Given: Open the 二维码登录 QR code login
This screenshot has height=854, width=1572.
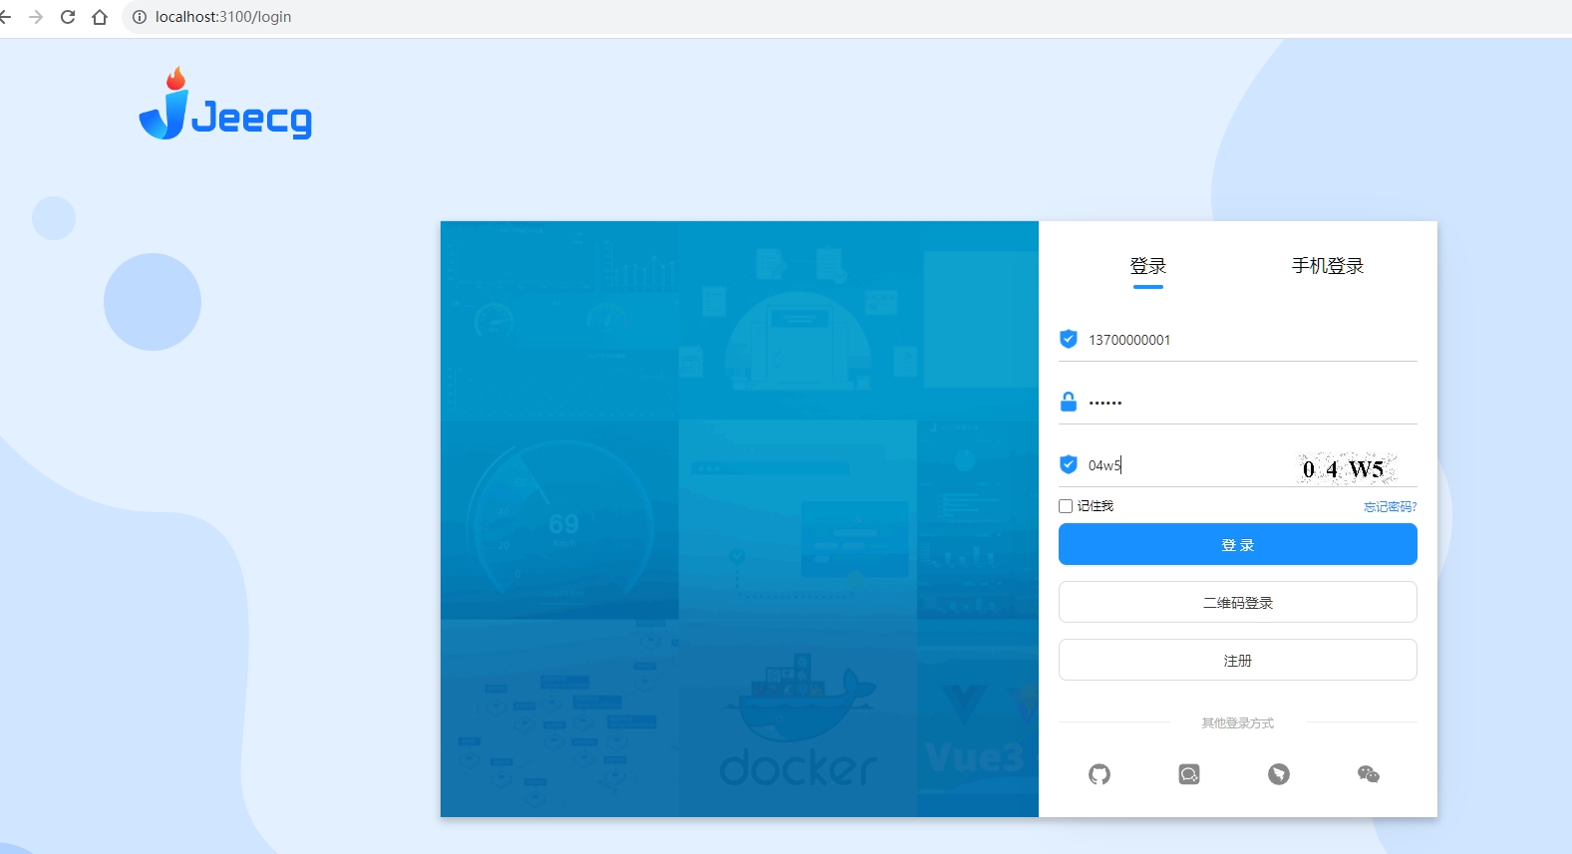Looking at the screenshot, I should click(1237, 603).
